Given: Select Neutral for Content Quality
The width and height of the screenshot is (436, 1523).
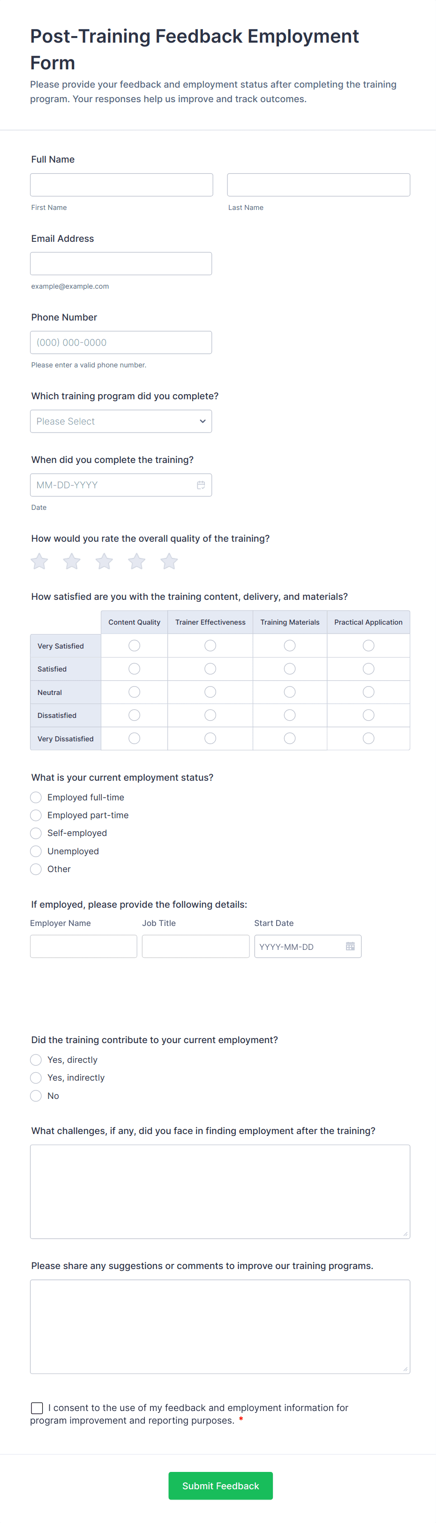Looking at the screenshot, I should pos(134,692).
